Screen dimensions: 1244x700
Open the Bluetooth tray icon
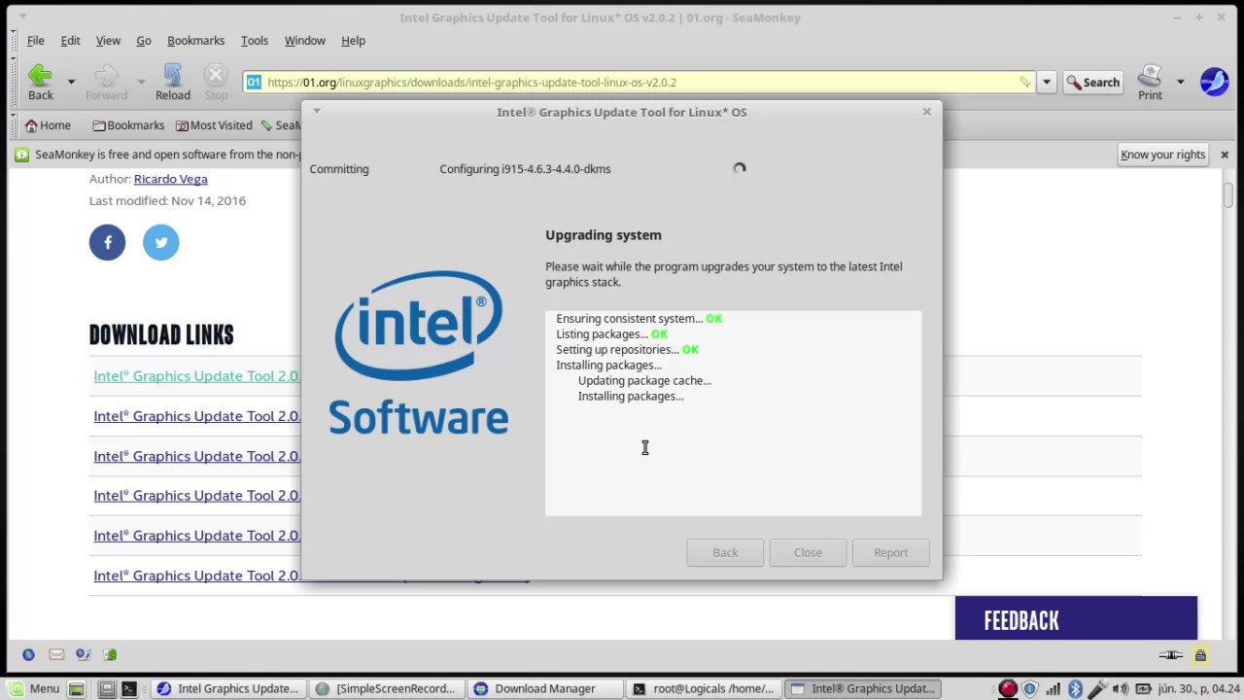click(1075, 688)
